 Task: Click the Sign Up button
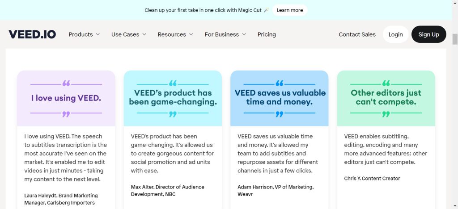coord(428,34)
